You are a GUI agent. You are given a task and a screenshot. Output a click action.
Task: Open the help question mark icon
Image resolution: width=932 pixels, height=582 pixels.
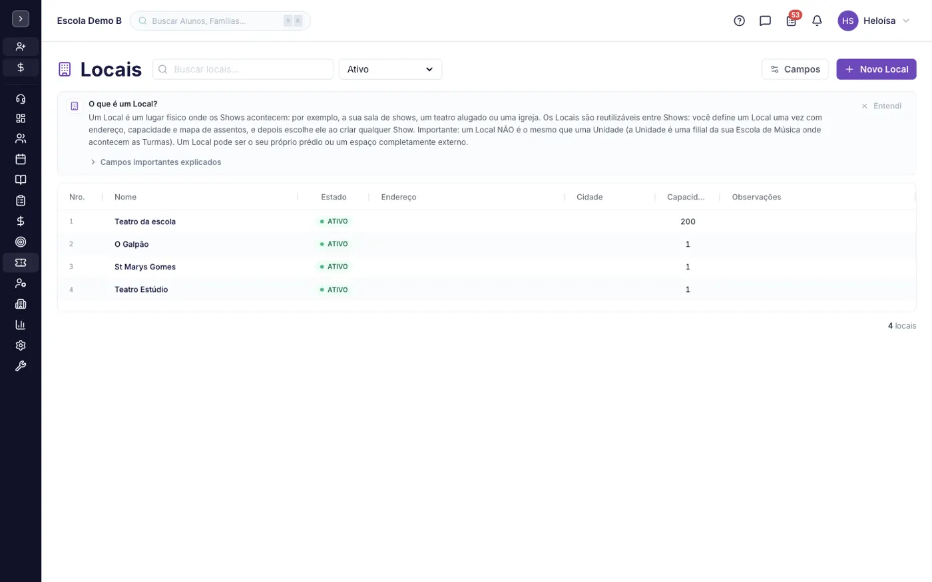click(x=739, y=21)
